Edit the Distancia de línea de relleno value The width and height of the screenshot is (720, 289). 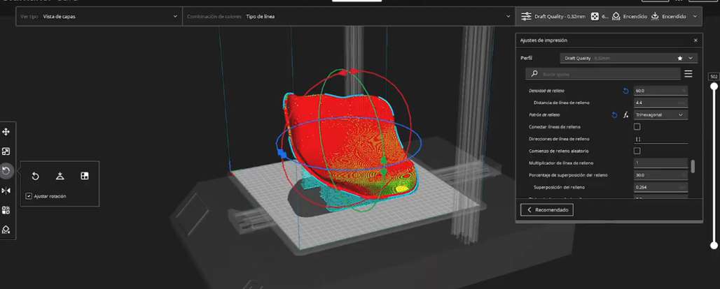(660, 103)
